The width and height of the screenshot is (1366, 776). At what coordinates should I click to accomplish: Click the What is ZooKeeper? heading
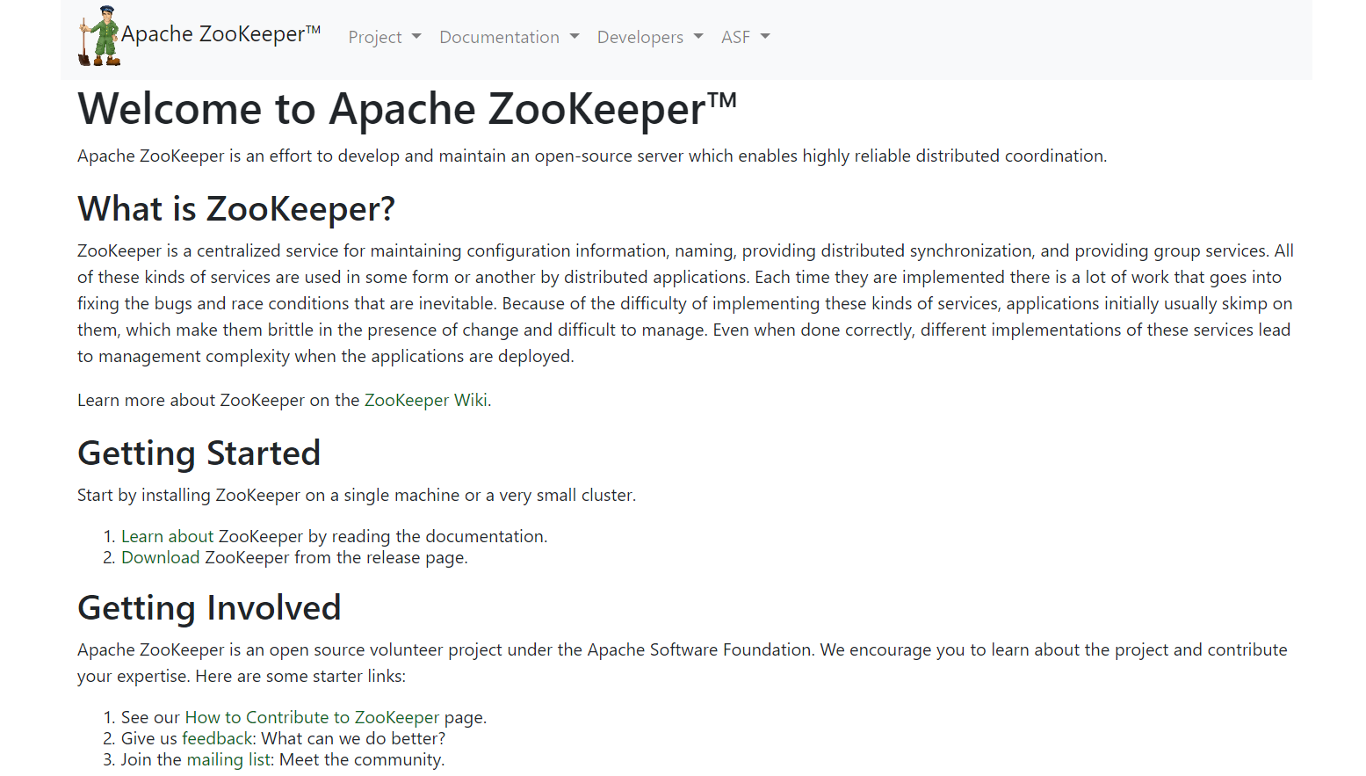point(236,209)
